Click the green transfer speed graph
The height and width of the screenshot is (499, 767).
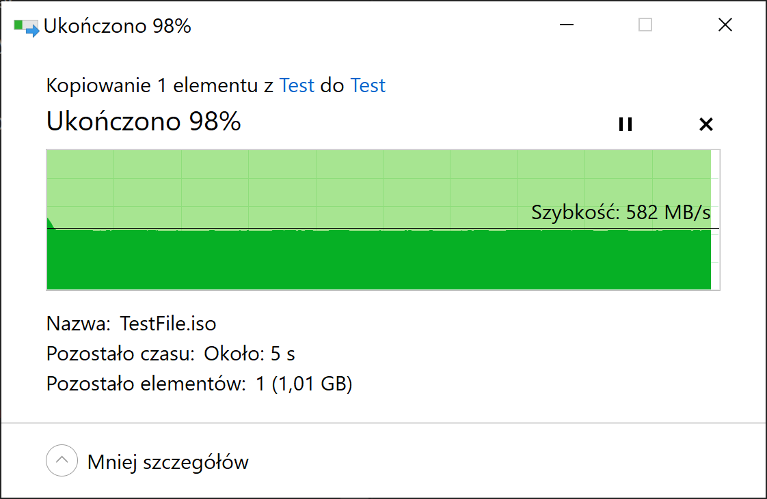point(379,259)
